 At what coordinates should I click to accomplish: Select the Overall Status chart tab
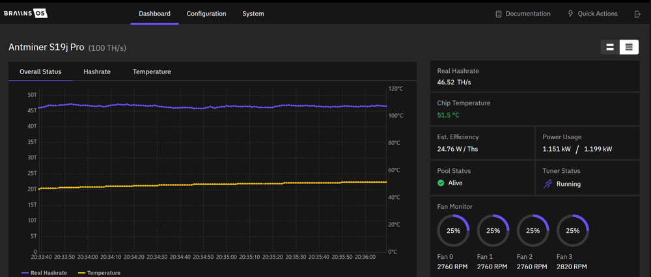click(40, 72)
